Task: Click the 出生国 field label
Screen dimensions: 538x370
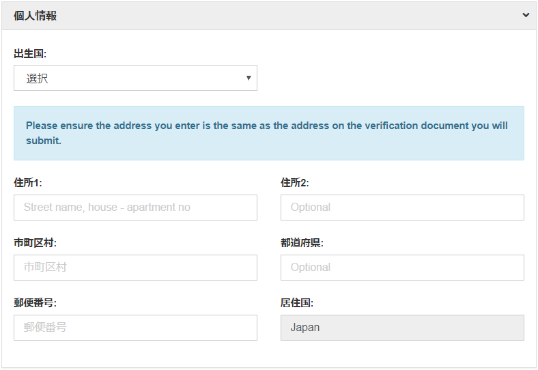Action: [x=30, y=53]
